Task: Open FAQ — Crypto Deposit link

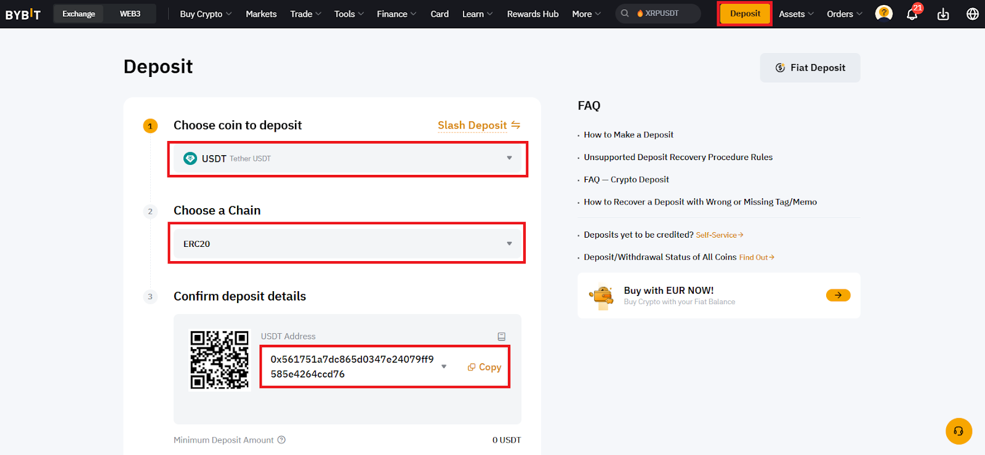Action: coord(626,180)
